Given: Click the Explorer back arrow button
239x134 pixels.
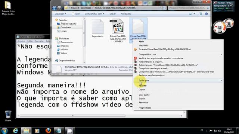Looking at the screenshot, I should tap(55, 8).
